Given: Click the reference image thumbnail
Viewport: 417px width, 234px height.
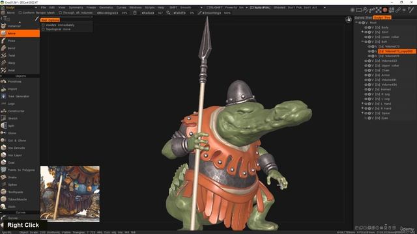Looking at the screenshot, I should (x=70, y=194).
